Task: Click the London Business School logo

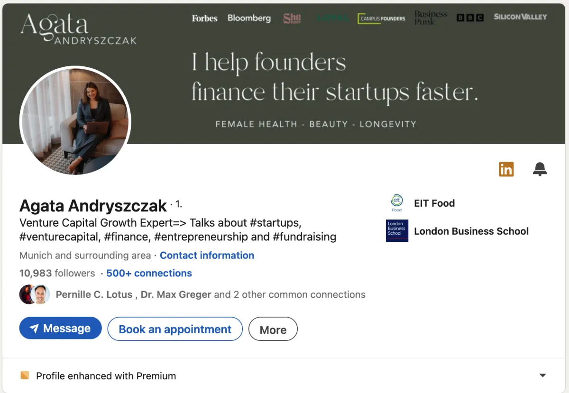Action: [397, 231]
